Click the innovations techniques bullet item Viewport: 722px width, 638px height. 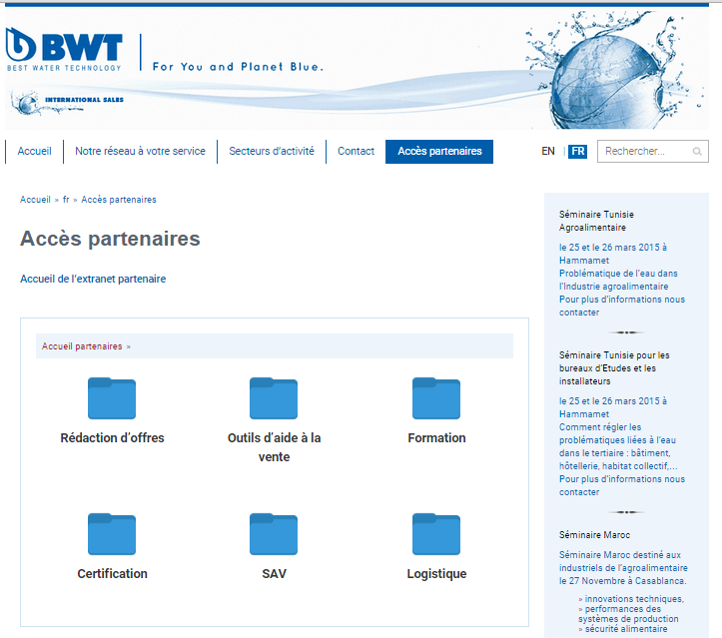pos(631,598)
